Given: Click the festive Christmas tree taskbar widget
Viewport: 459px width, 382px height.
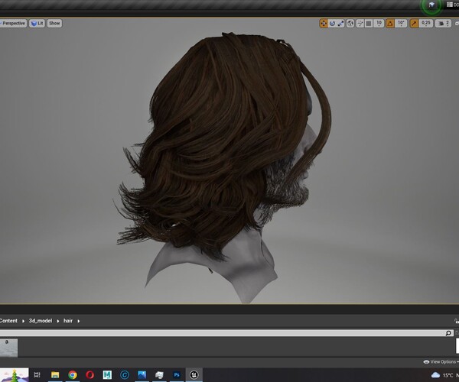Looking at the screenshot, I should point(14,375).
